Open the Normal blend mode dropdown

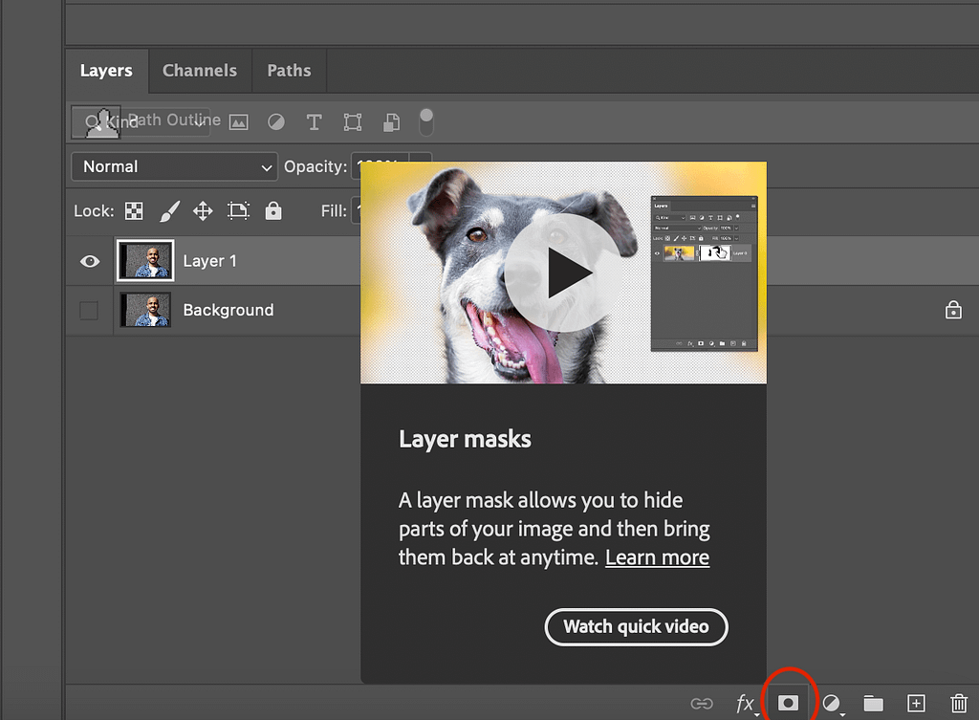coord(174,166)
